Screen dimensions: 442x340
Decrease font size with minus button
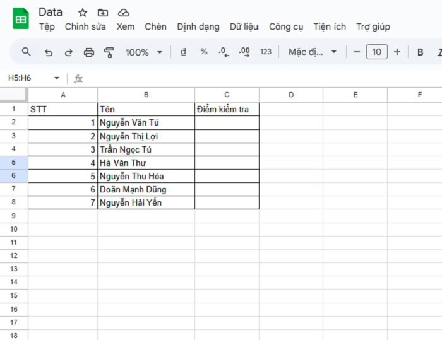357,52
